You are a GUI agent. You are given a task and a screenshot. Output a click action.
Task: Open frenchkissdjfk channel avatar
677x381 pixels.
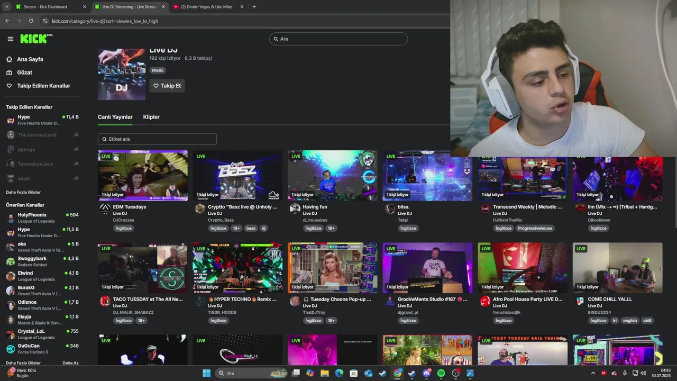tap(485, 301)
